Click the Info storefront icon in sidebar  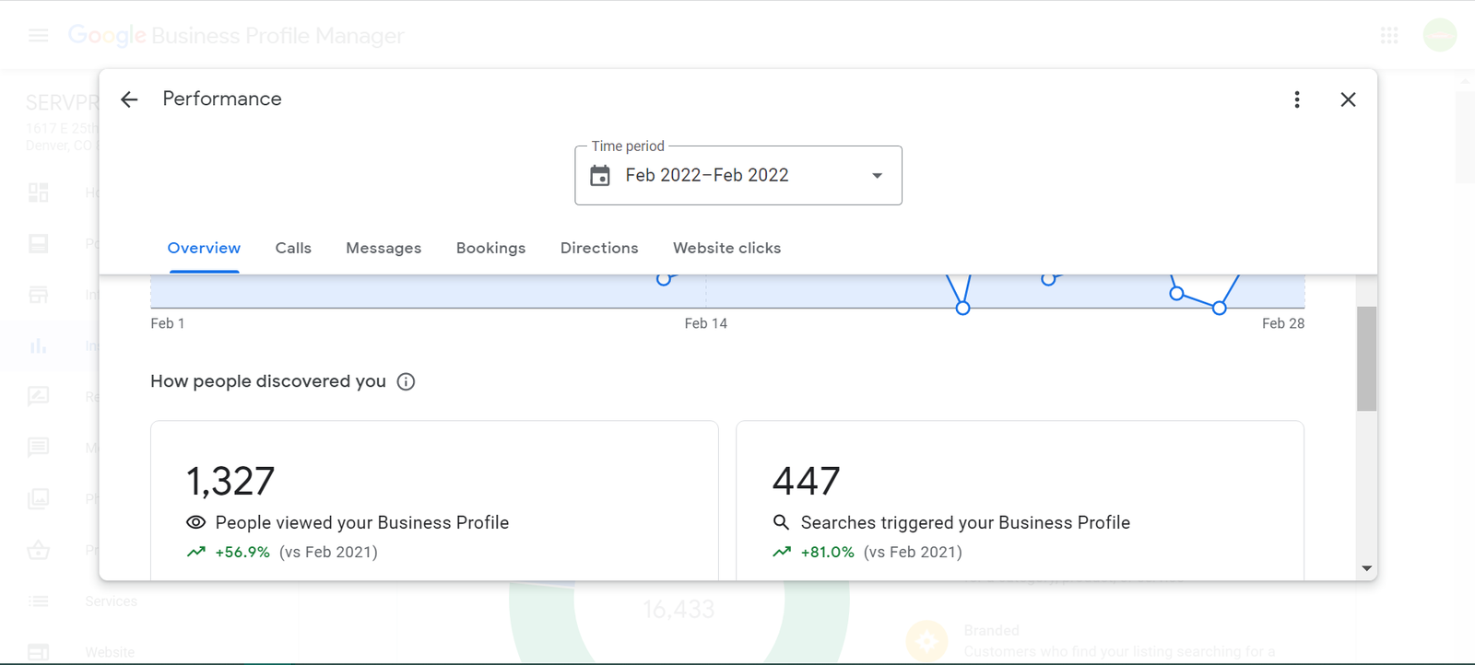(38, 295)
